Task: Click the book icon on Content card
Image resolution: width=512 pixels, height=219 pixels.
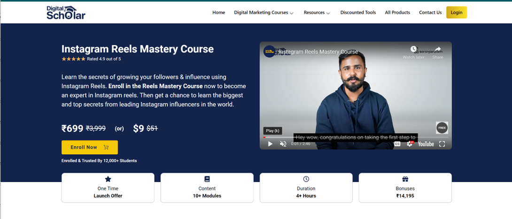Action: (207, 179)
